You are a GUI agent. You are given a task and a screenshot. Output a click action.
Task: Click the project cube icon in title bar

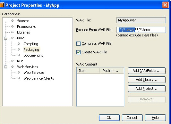click(2, 5)
